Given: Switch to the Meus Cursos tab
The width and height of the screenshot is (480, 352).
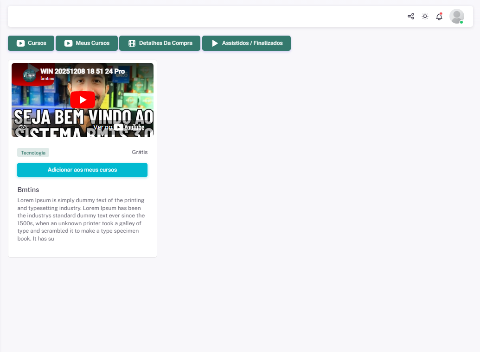Looking at the screenshot, I should pos(87,43).
